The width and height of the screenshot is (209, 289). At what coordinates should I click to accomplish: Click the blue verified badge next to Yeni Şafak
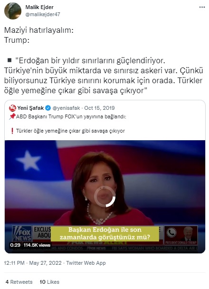pos(48,108)
